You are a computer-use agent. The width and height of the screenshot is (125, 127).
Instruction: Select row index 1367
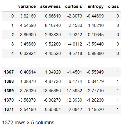tap(9, 72)
